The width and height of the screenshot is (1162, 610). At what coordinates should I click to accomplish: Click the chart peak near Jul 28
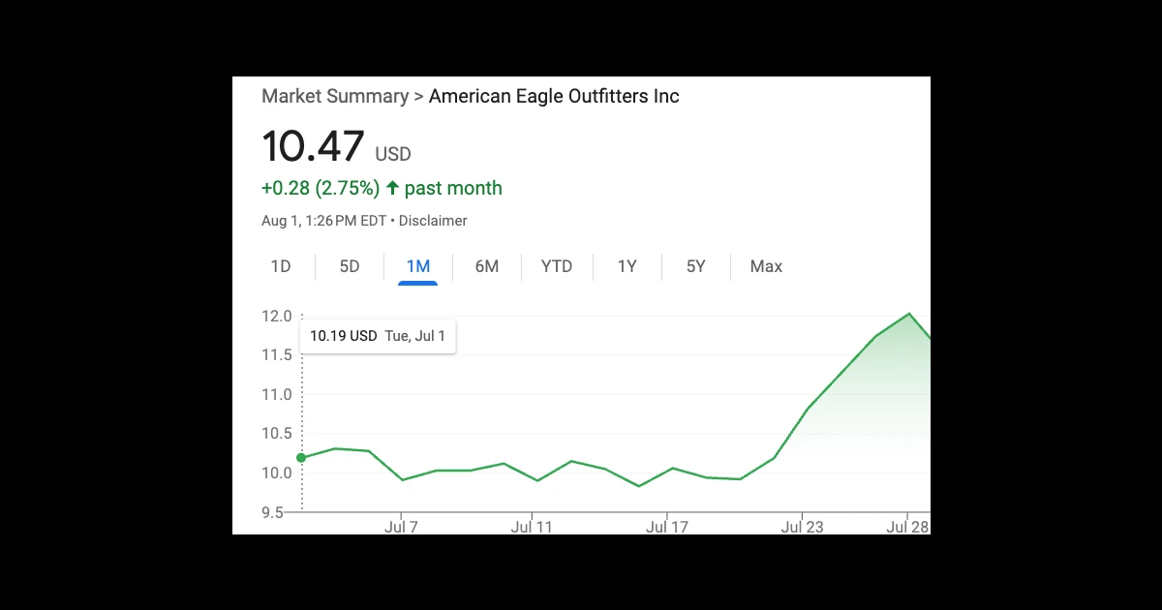pyautogui.click(x=909, y=314)
